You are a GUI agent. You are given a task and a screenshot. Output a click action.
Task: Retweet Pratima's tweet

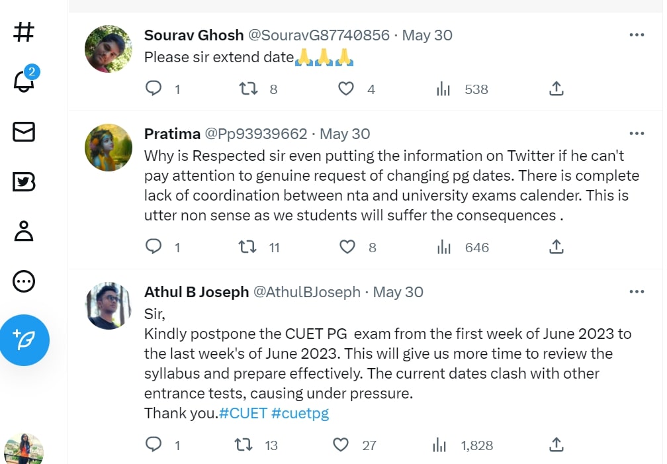[247, 247]
